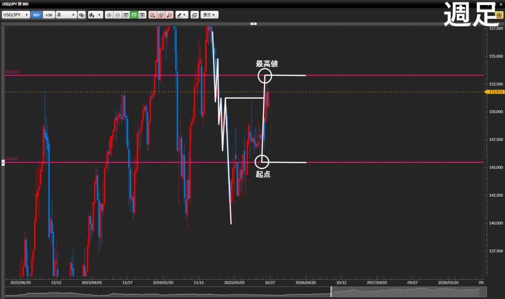Click the overview navigator slider handle at bottom

(331, 292)
